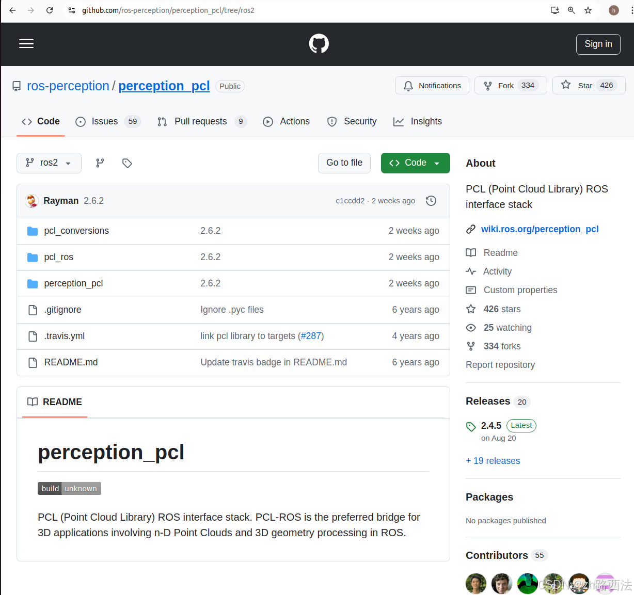Viewport: 634px width, 595px height.
Task: Click the pcl_ros folder icon
Action: click(33, 258)
